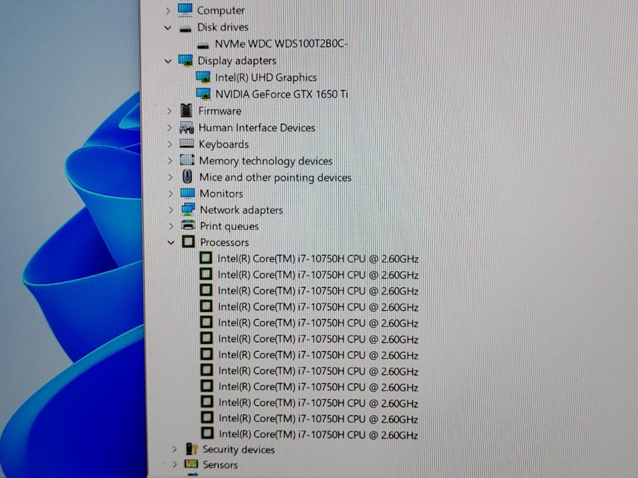The height and width of the screenshot is (478, 638).
Task: Click the NVMe WDC drive icon
Action: 203,46
